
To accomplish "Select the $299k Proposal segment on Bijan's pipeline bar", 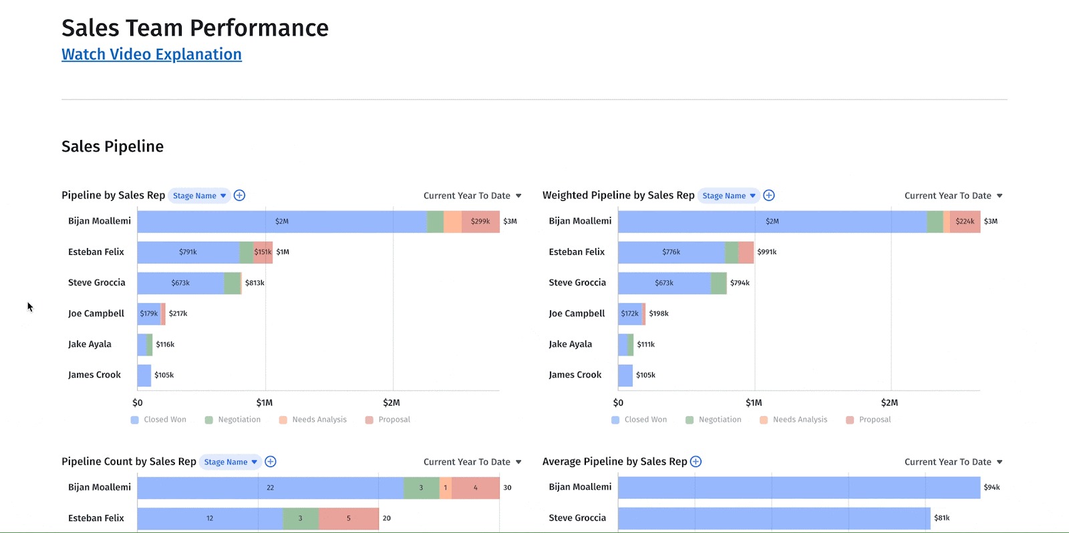I will [479, 221].
